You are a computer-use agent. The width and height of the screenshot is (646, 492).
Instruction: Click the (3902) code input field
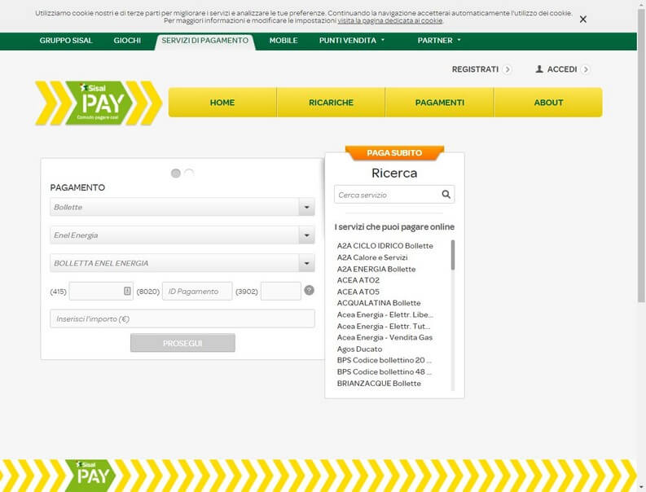[x=280, y=291]
